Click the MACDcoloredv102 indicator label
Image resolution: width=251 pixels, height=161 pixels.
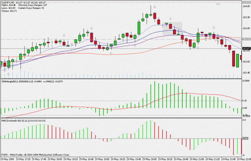click(x=23, y=121)
